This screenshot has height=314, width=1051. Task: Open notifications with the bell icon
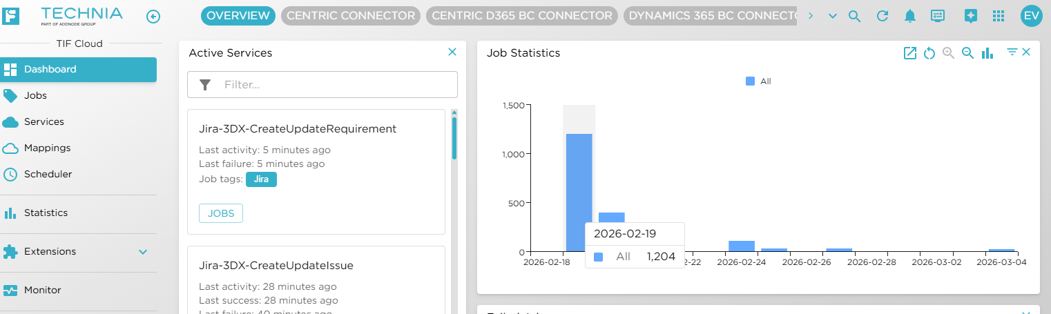910,16
